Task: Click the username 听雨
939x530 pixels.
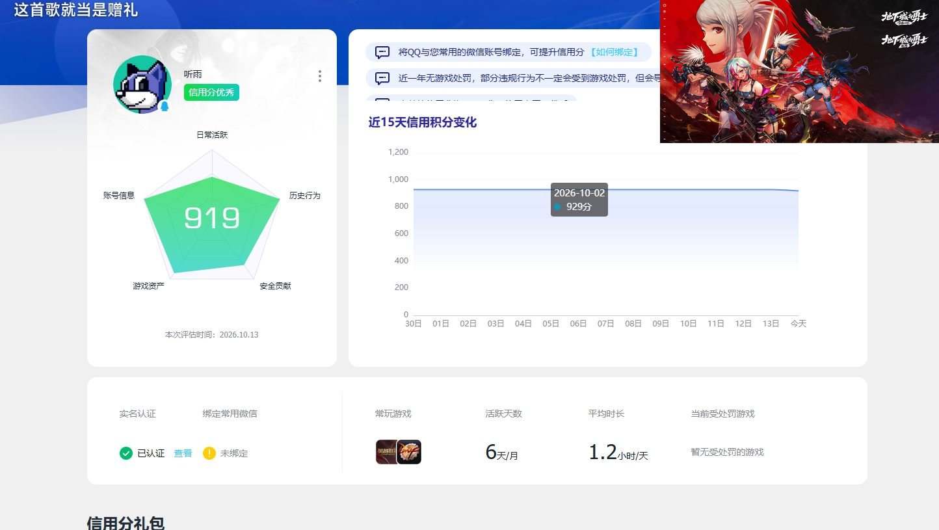Action: [x=193, y=74]
